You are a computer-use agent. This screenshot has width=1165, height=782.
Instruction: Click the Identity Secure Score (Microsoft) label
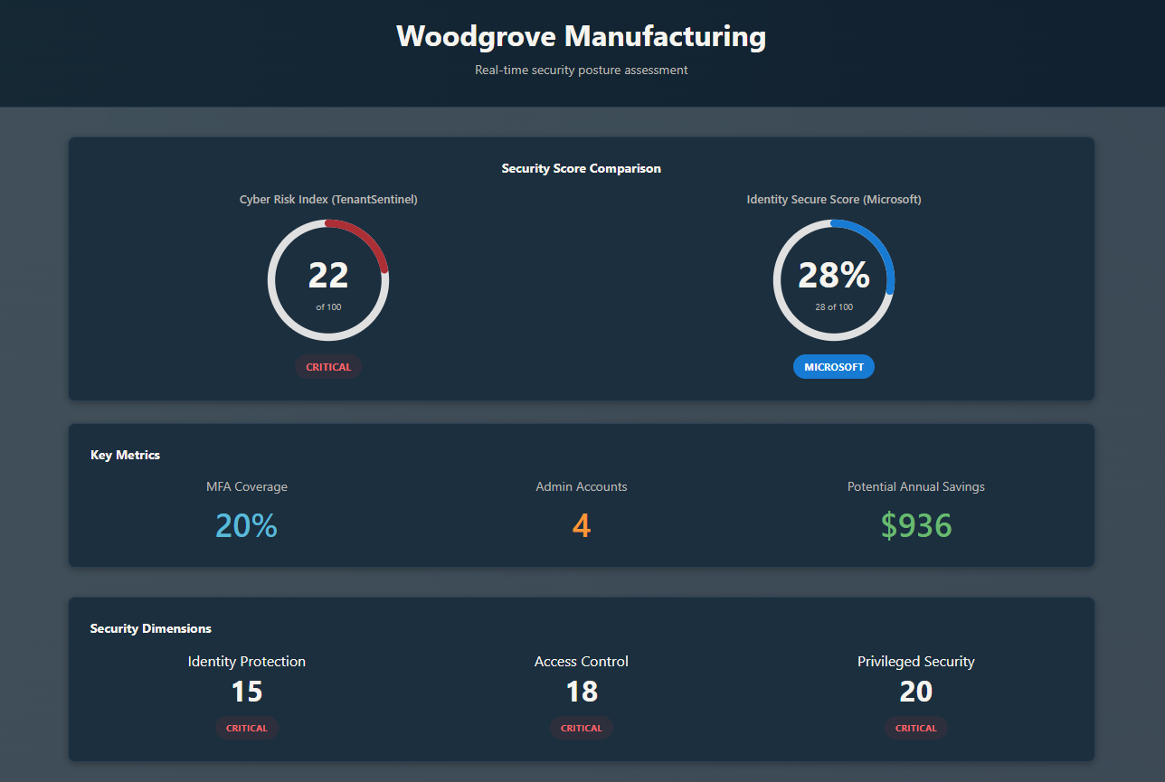834,200
